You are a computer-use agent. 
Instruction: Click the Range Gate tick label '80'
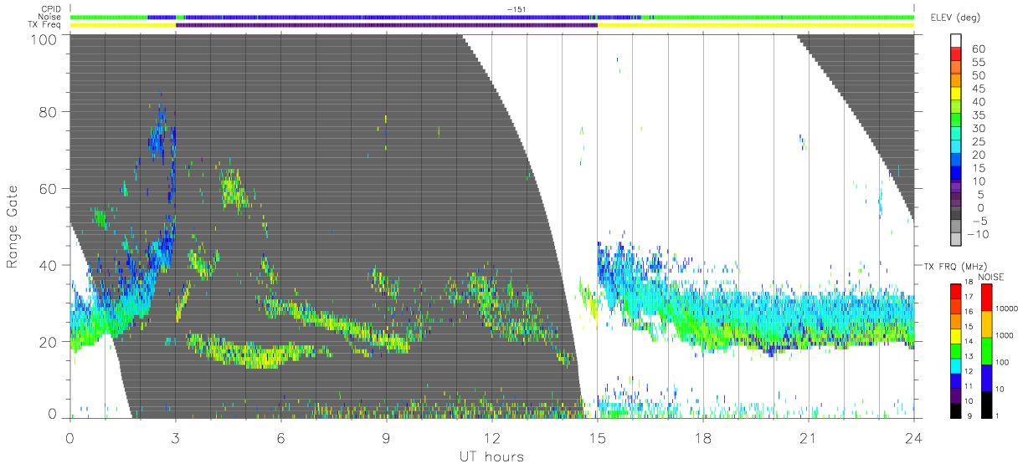coord(49,111)
